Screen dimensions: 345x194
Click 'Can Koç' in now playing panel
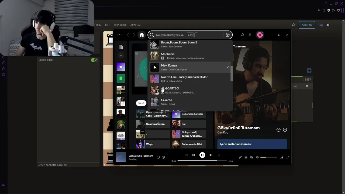point(223,133)
